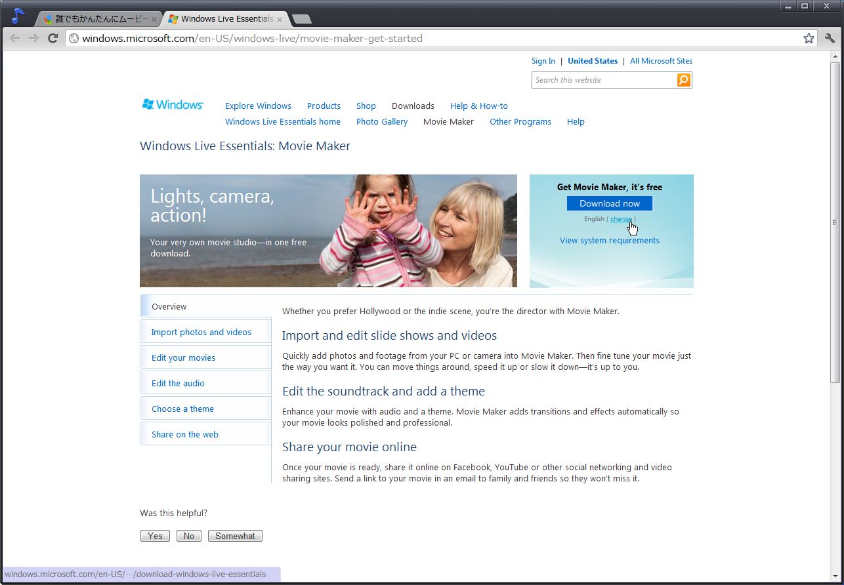The height and width of the screenshot is (585, 844).
Task: Open Help & How-to menu item
Action: click(479, 106)
